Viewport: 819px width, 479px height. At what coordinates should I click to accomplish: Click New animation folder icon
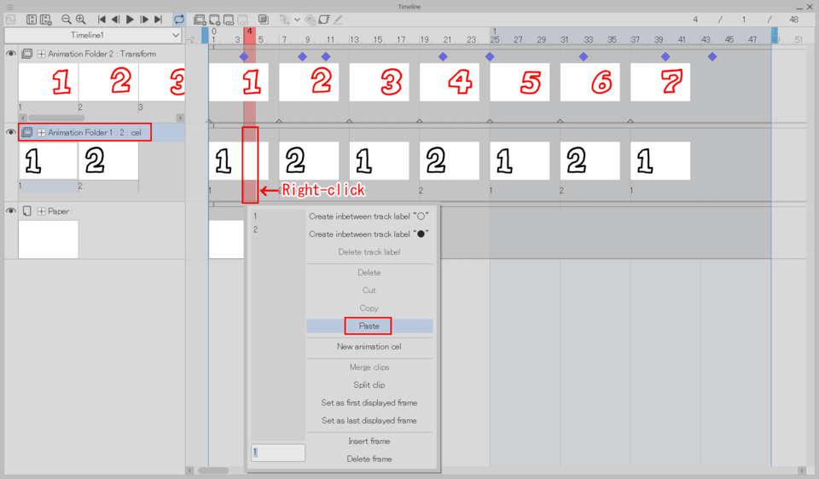coord(200,20)
